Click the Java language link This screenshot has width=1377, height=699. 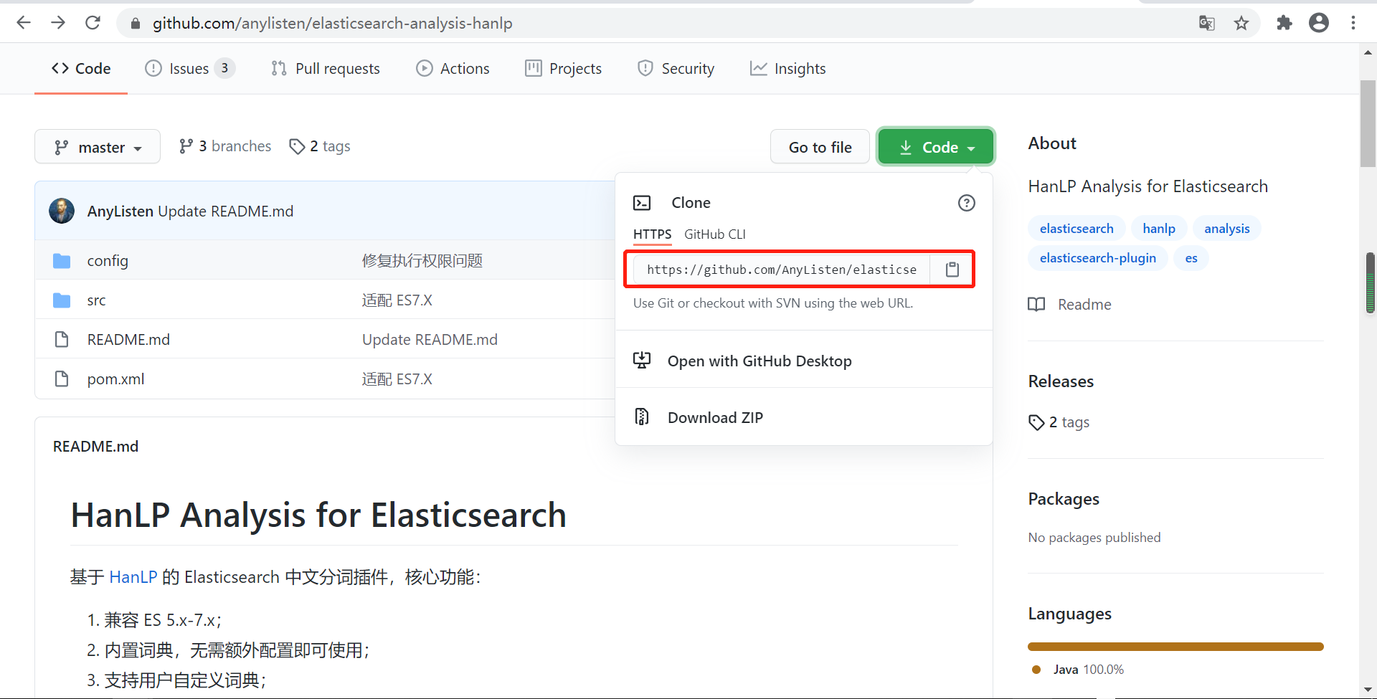tap(1089, 670)
